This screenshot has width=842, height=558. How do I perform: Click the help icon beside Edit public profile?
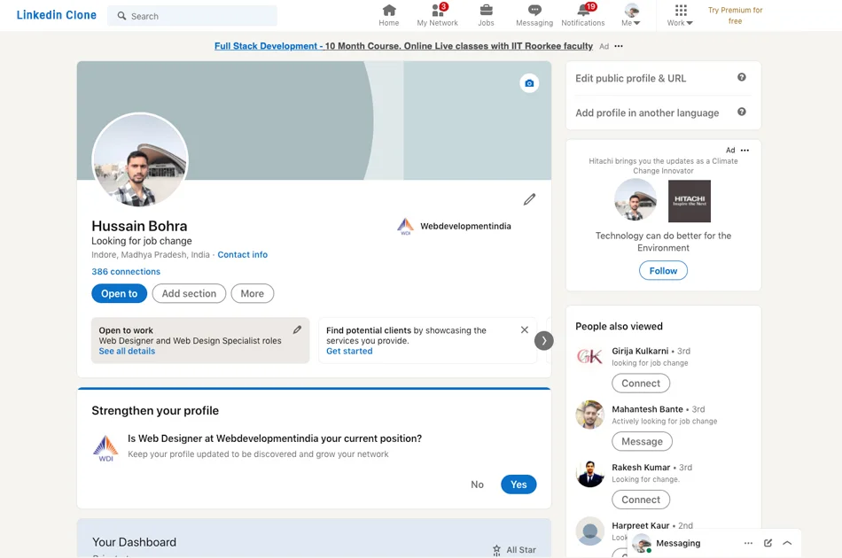(x=743, y=78)
